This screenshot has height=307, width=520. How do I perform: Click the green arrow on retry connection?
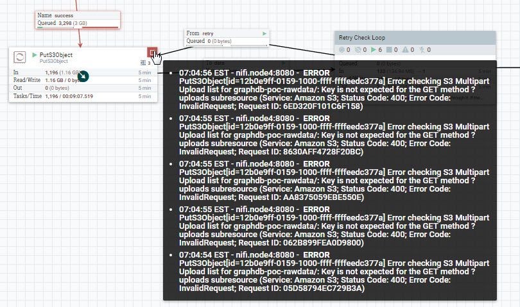click(264, 33)
